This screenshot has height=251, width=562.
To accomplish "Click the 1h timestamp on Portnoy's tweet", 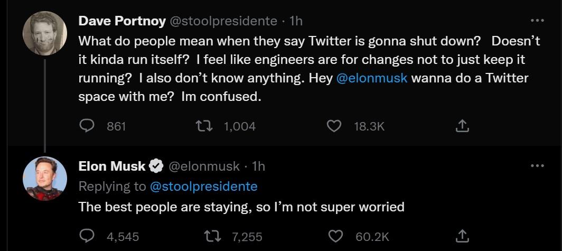I will point(296,21).
